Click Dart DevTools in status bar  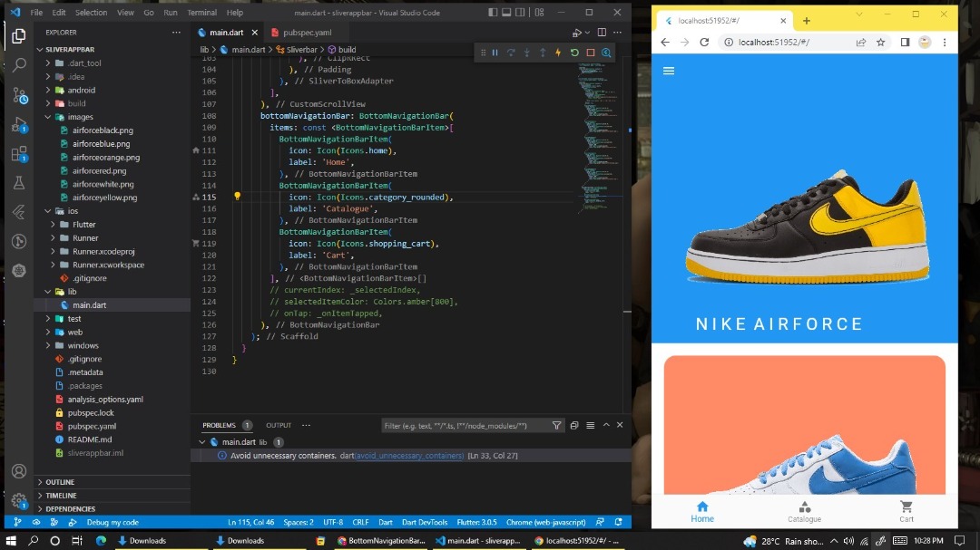tap(425, 523)
